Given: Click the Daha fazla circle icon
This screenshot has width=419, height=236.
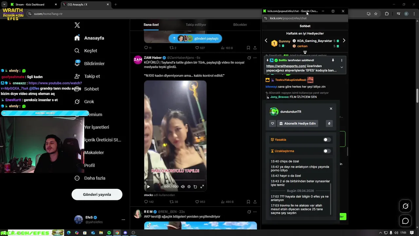Looking at the screenshot, I should pyautogui.click(x=77, y=178).
